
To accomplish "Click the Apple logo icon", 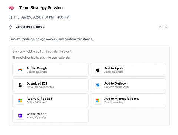I will [x=98, y=70].
